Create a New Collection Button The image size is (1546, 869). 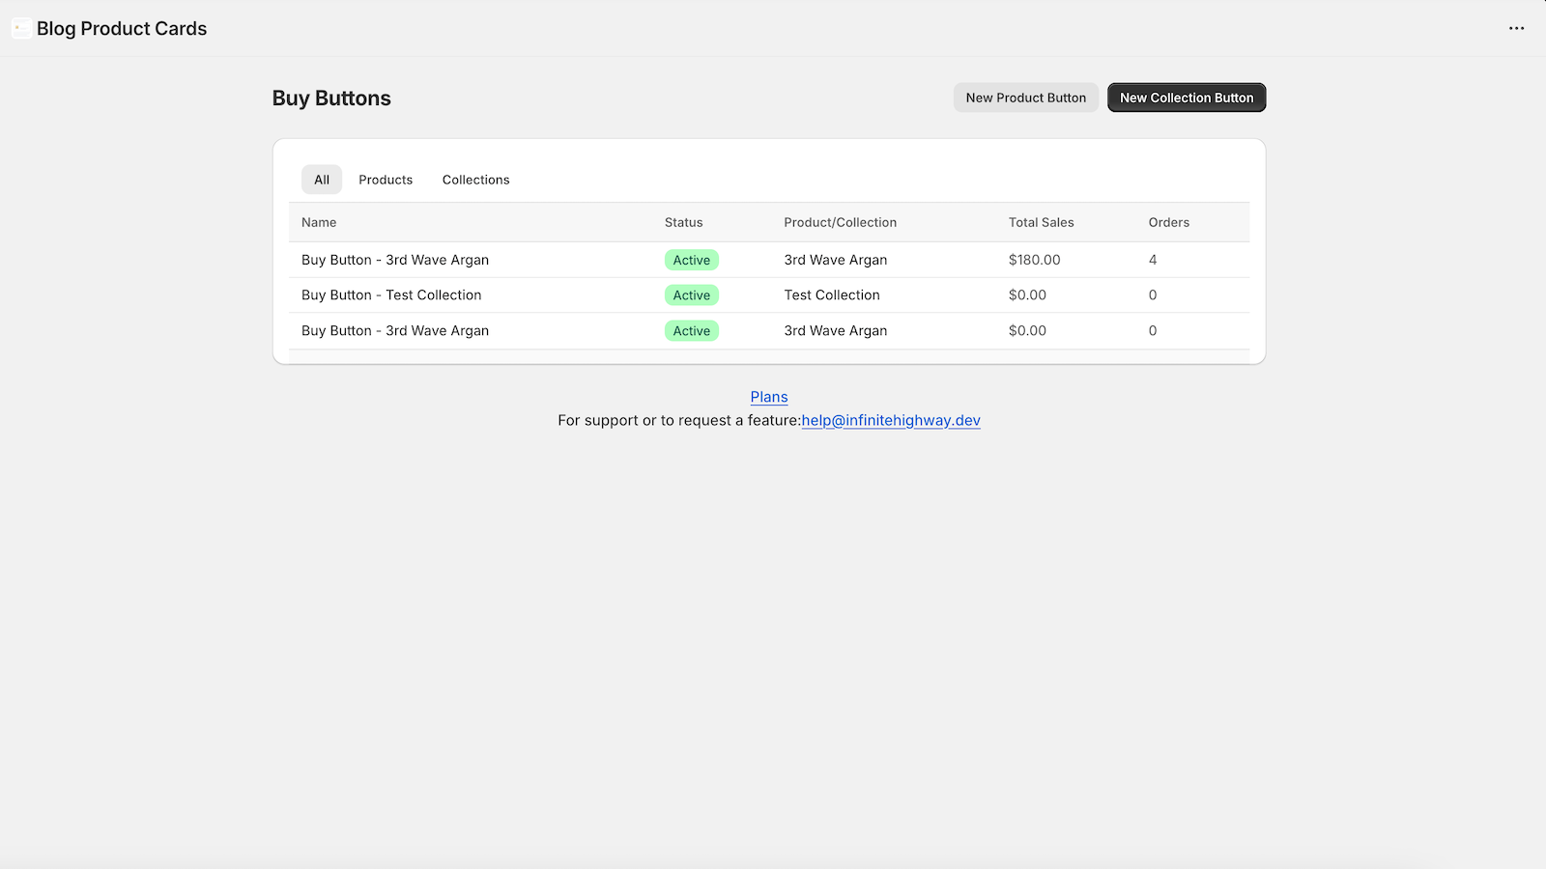(1186, 98)
